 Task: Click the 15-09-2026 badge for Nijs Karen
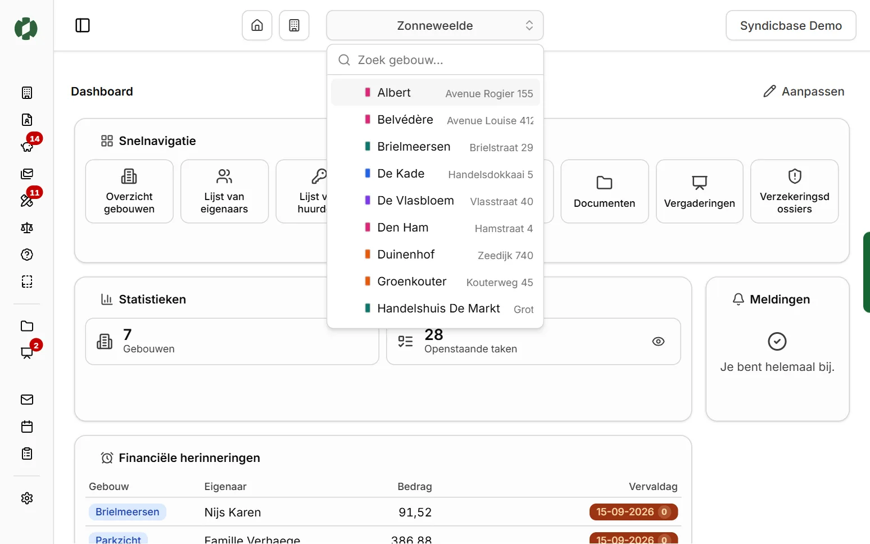(633, 512)
